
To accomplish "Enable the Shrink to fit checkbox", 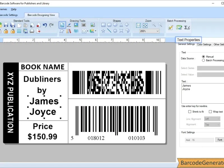I will (190, 111).
